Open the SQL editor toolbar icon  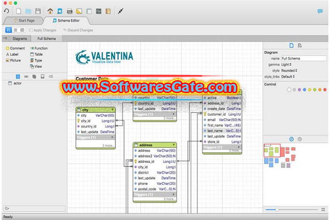[70, 11]
